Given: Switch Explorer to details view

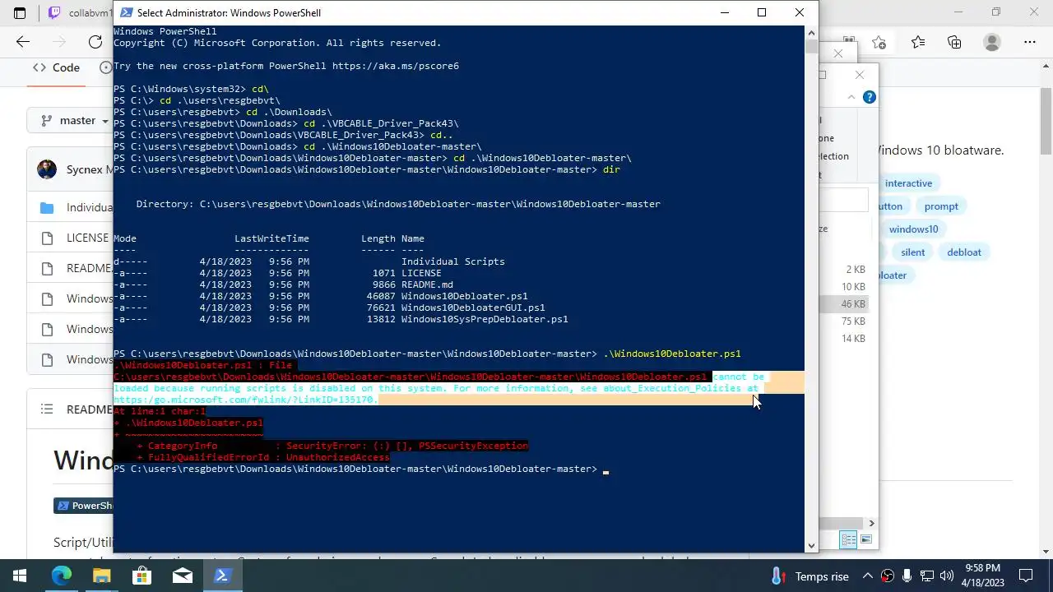Looking at the screenshot, I should (848, 540).
